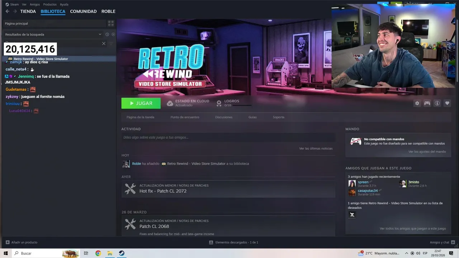Viewport: 459px width, 258px height.
Task: Open Soporte tab
Action: coord(278,117)
